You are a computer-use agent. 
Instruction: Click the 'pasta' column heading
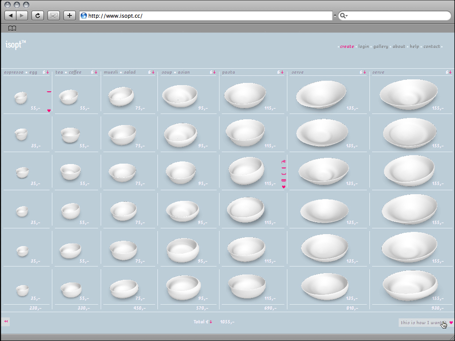(229, 72)
